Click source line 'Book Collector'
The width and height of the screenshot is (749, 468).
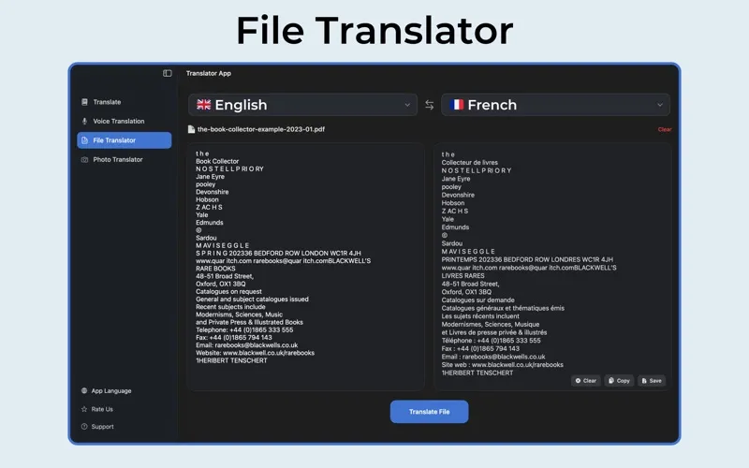[217, 161]
